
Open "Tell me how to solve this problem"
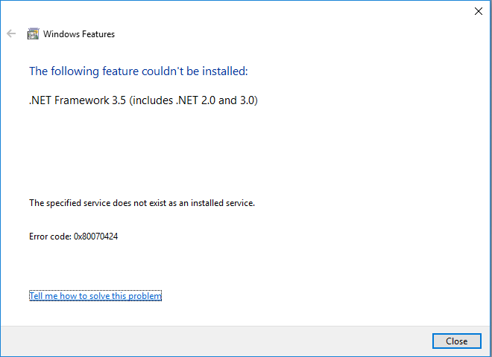(x=95, y=296)
